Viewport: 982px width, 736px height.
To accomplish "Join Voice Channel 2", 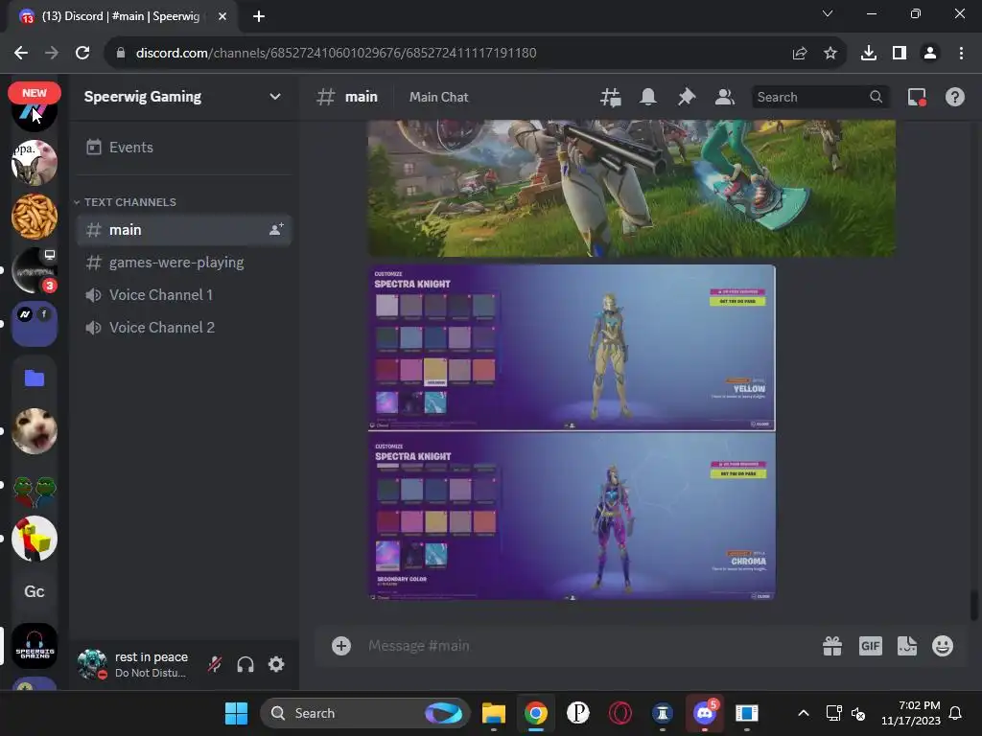I will pos(183,328).
